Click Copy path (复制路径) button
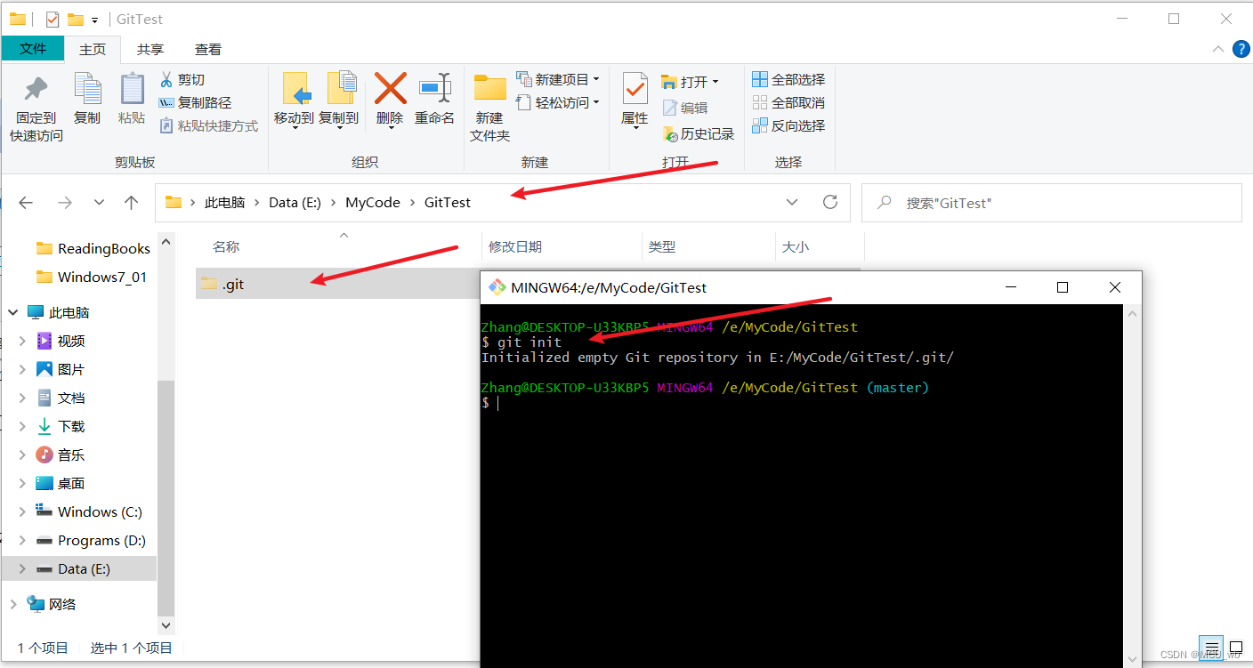This screenshot has width=1253, height=668. 195,102
